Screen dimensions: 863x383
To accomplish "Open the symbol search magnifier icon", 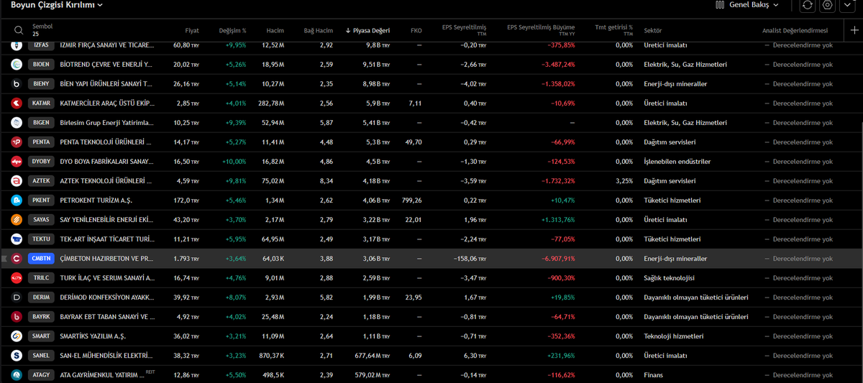I will click(x=19, y=30).
